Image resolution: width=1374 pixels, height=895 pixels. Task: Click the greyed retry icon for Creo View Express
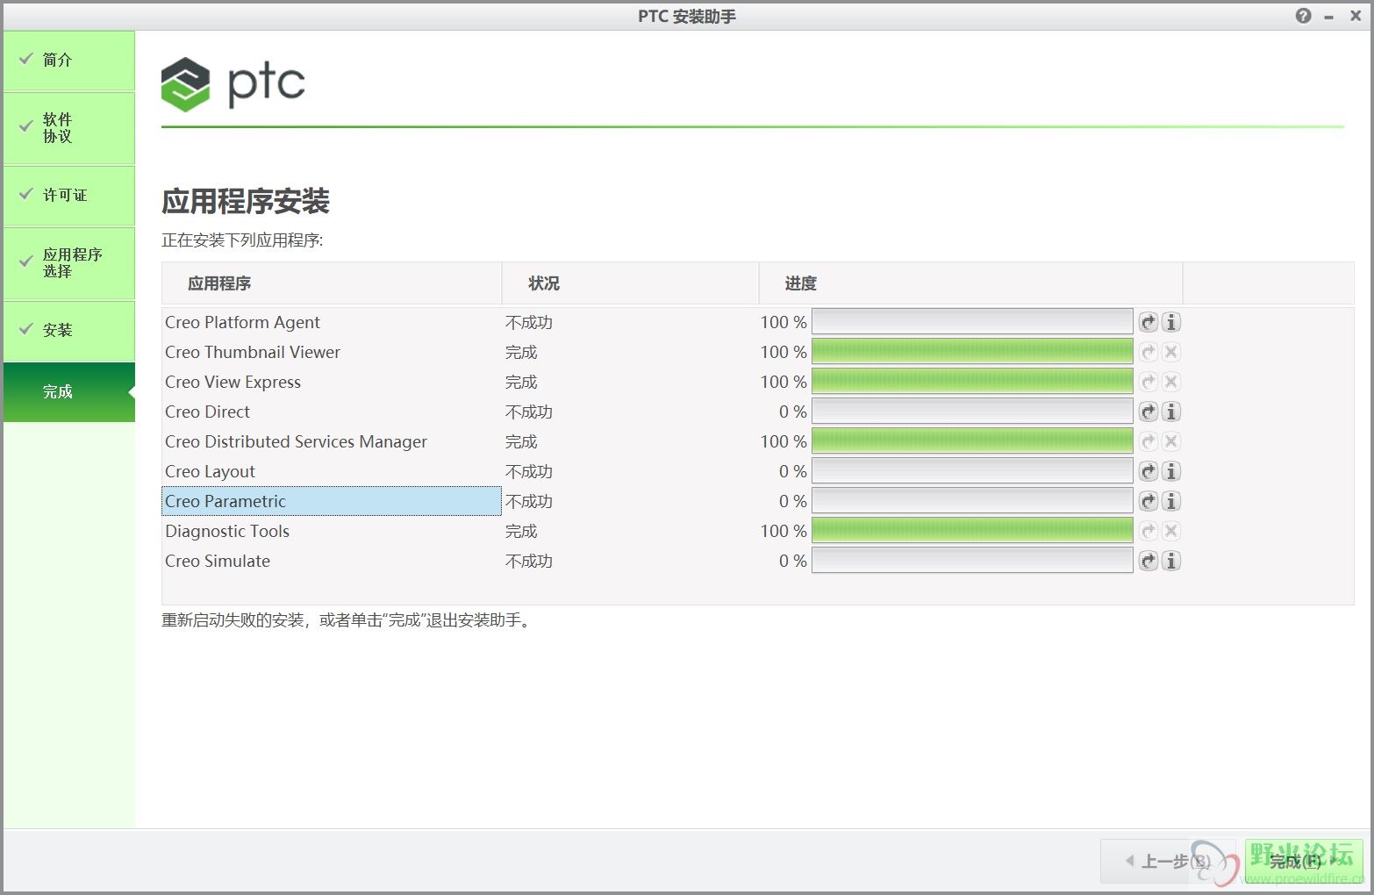[1149, 382]
